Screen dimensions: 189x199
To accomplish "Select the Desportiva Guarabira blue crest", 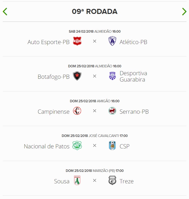I will pos(112,76).
